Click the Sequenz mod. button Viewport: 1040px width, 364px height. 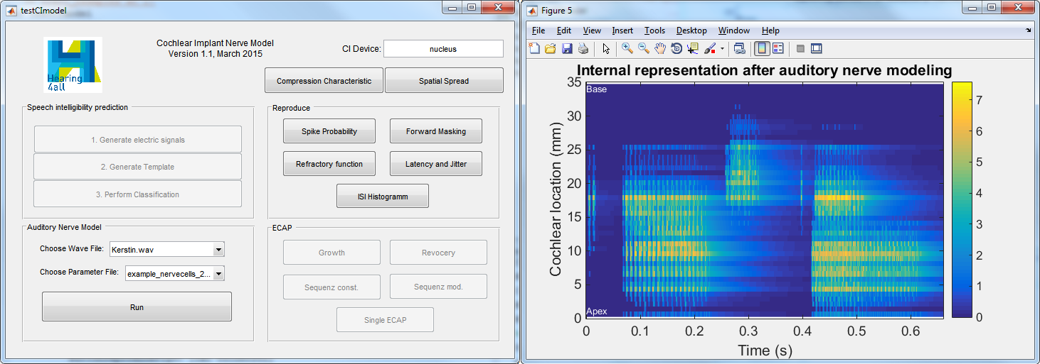[438, 287]
